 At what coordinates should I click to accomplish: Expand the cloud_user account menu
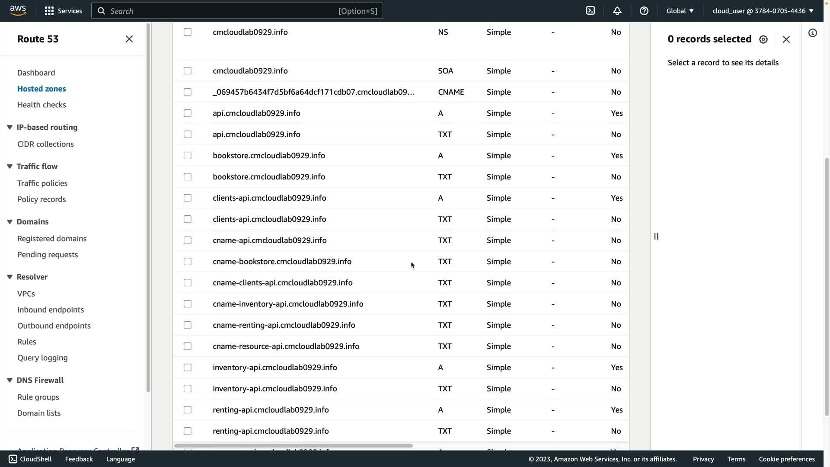pyautogui.click(x=763, y=11)
